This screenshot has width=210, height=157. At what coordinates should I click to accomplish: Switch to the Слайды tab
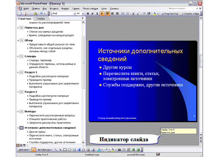[x=41, y=19]
